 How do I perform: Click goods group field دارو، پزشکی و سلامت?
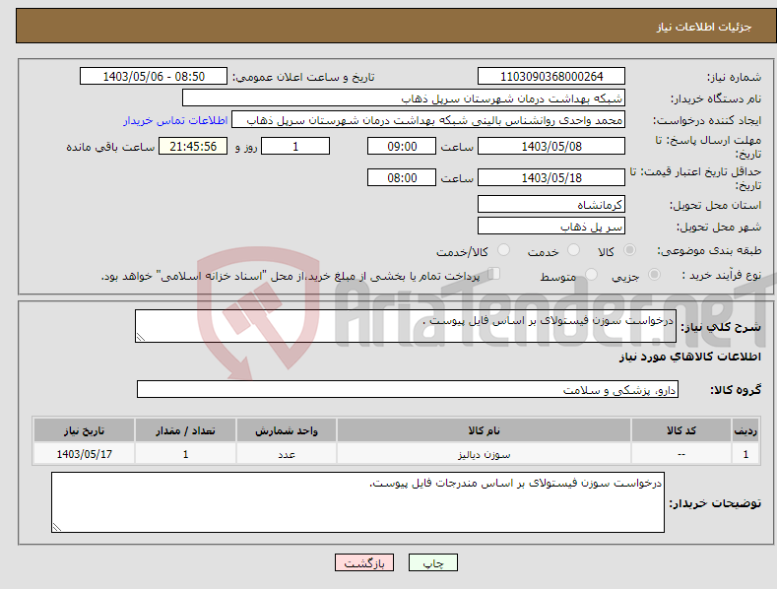tap(408, 389)
